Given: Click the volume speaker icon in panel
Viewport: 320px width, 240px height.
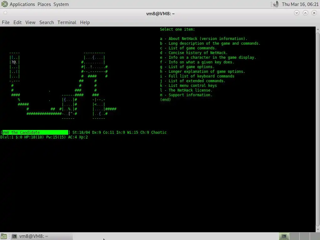Looking at the screenshot, I should [276, 4].
